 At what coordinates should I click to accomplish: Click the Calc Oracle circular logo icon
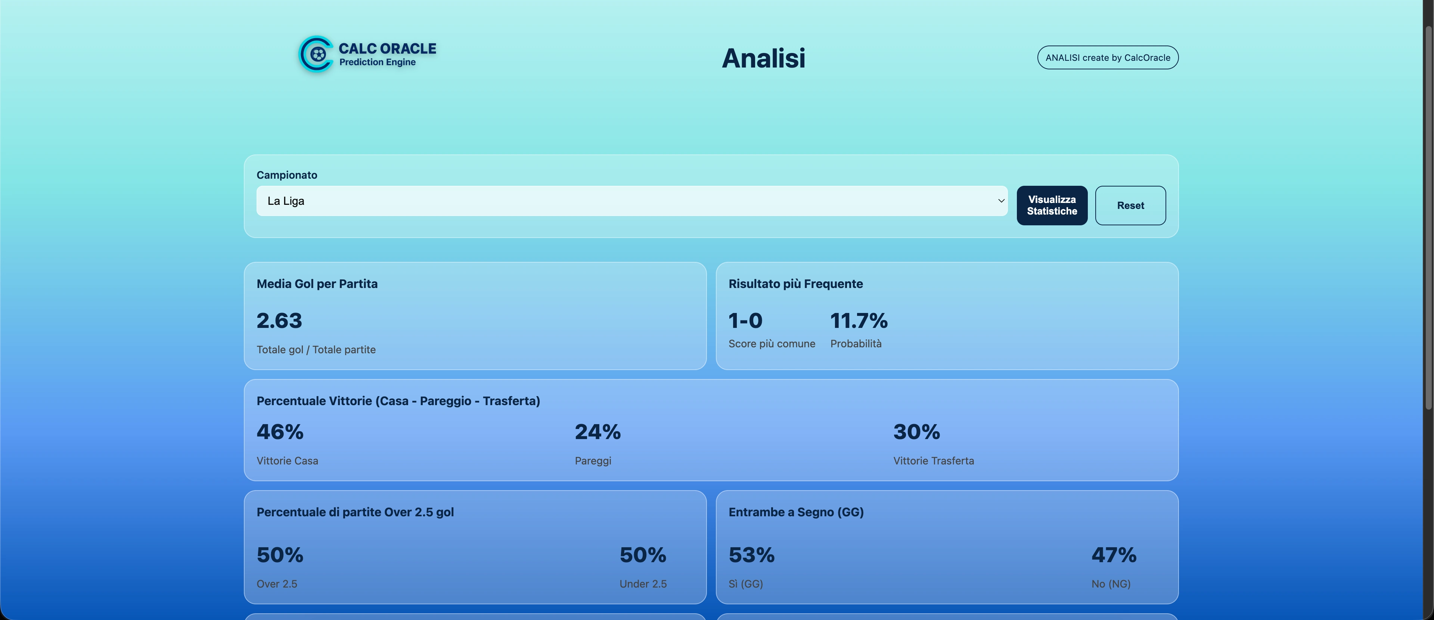point(316,54)
